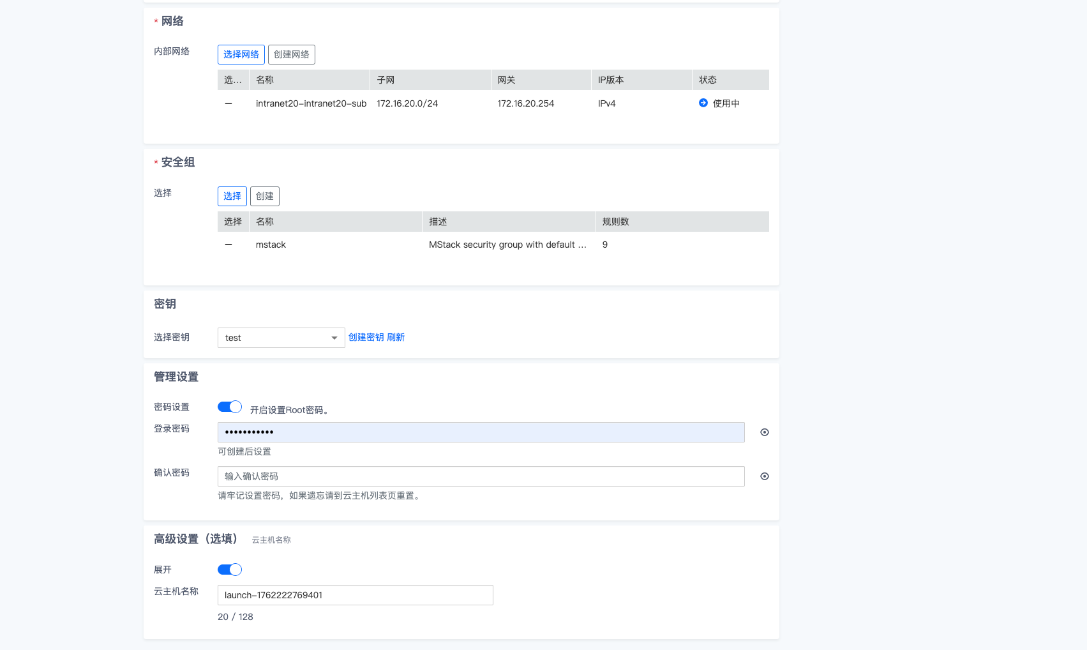Click the blue status icon beside 使用中

click(x=703, y=103)
